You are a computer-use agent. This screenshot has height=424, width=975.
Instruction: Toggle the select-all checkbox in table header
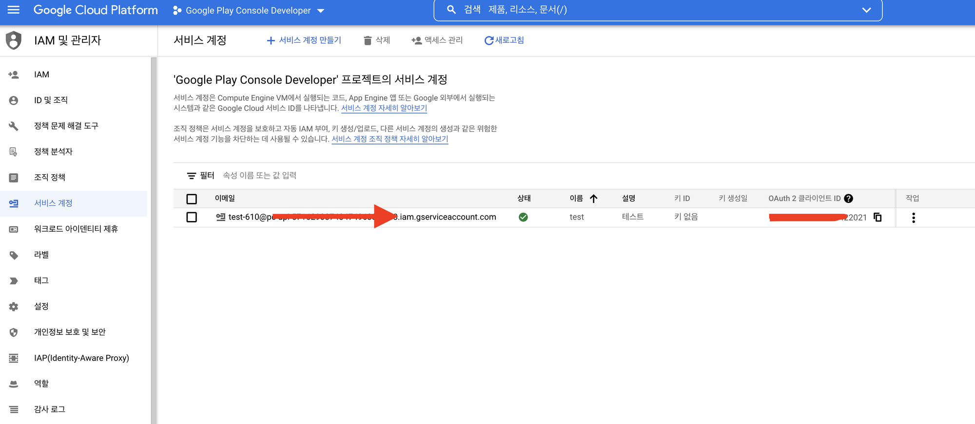click(x=192, y=199)
